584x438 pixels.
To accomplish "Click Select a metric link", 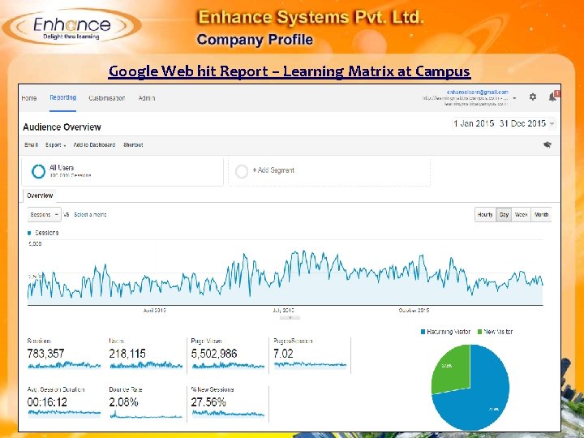I will [x=90, y=214].
